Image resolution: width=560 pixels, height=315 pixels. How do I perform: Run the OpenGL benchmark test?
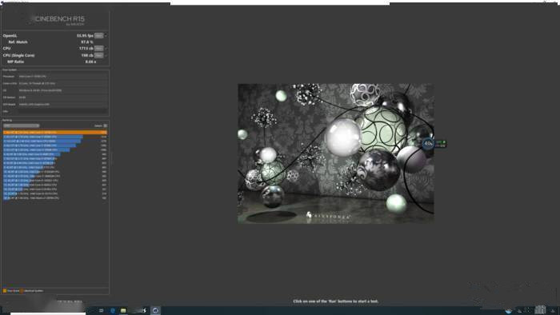tap(99, 36)
